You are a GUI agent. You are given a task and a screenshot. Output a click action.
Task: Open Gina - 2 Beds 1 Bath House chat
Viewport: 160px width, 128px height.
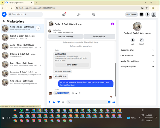22,82
